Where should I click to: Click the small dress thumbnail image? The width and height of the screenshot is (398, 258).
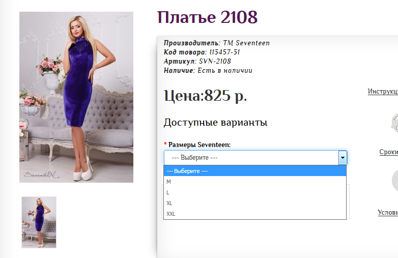39,222
